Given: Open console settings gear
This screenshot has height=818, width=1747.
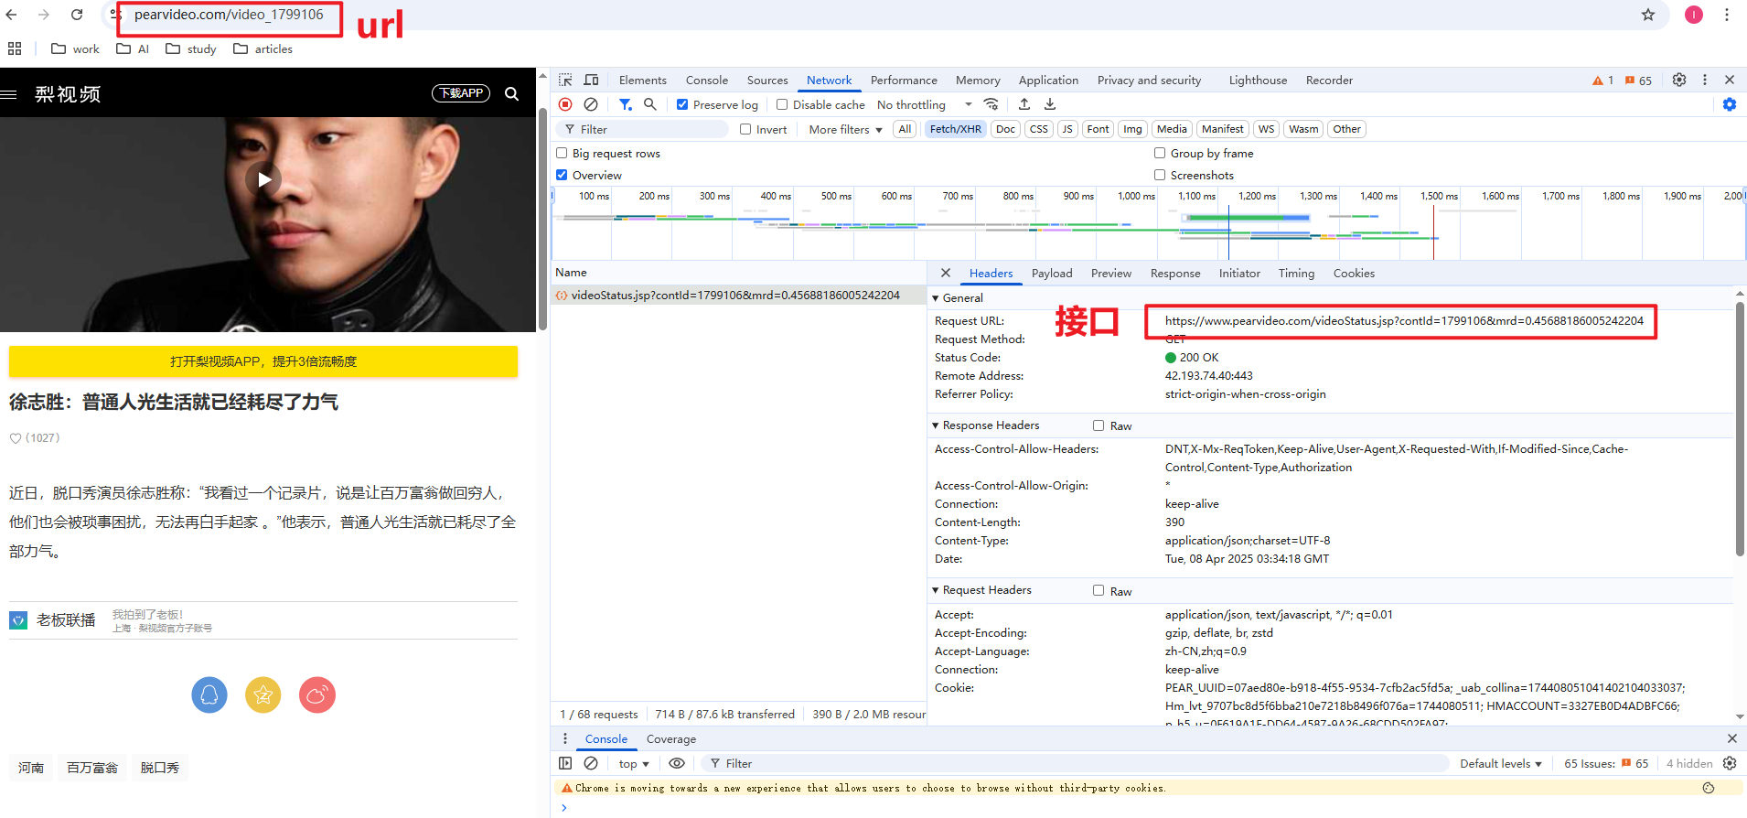Looking at the screenshot, I should pyautogui.click(x=1730, y=763).
